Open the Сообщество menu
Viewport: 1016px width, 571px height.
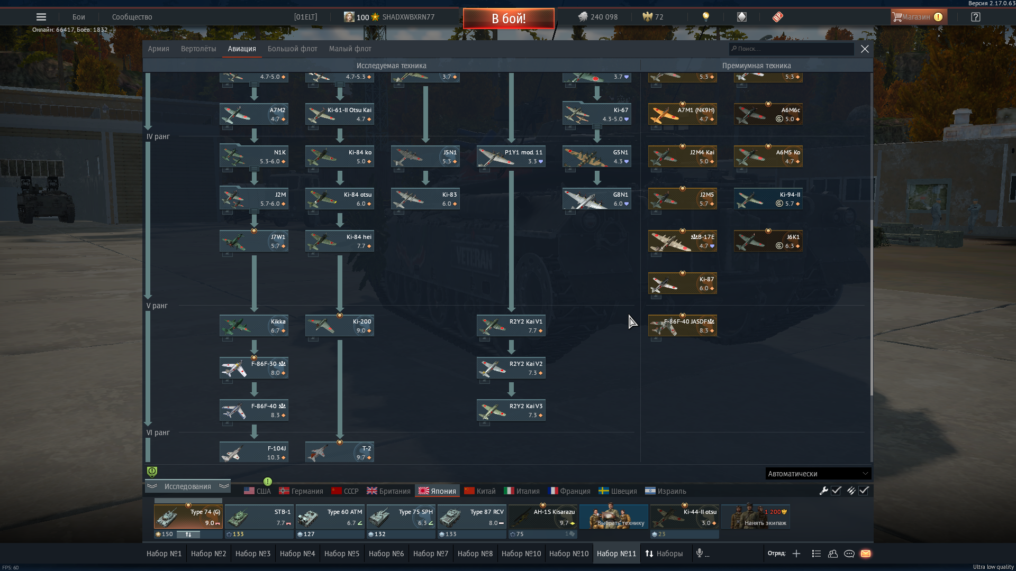click(132, 17)
